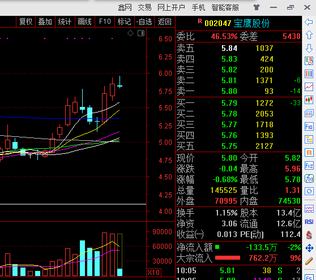Screen dimensions: 316x280
Task: Click the down arrow sidebar icon
Action: click(x=309, y=48)
